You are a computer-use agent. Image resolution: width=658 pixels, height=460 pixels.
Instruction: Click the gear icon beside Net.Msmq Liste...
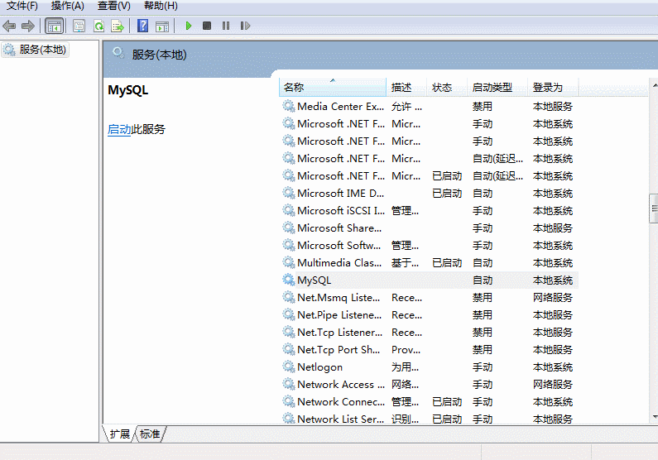[x=289, y=297]
